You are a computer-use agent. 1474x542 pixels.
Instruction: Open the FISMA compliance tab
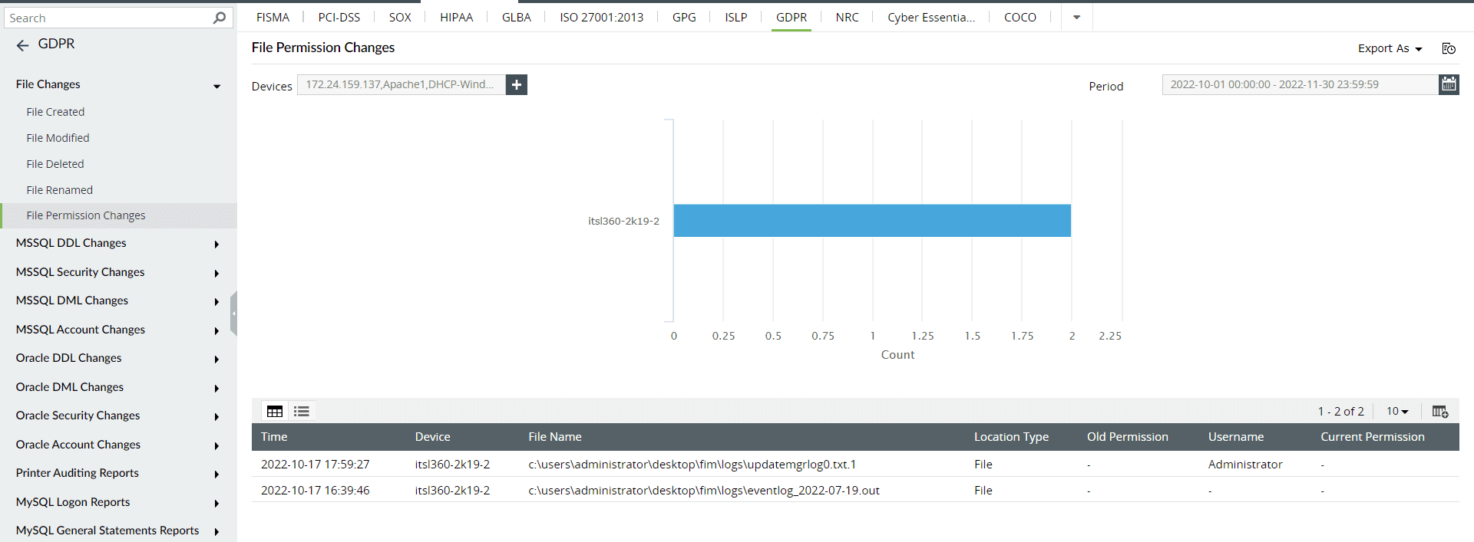pyautogui.click(x=273, y=17)
